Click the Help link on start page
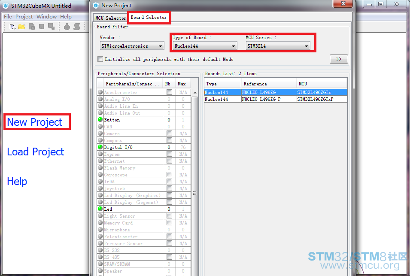 coord(17,182)
